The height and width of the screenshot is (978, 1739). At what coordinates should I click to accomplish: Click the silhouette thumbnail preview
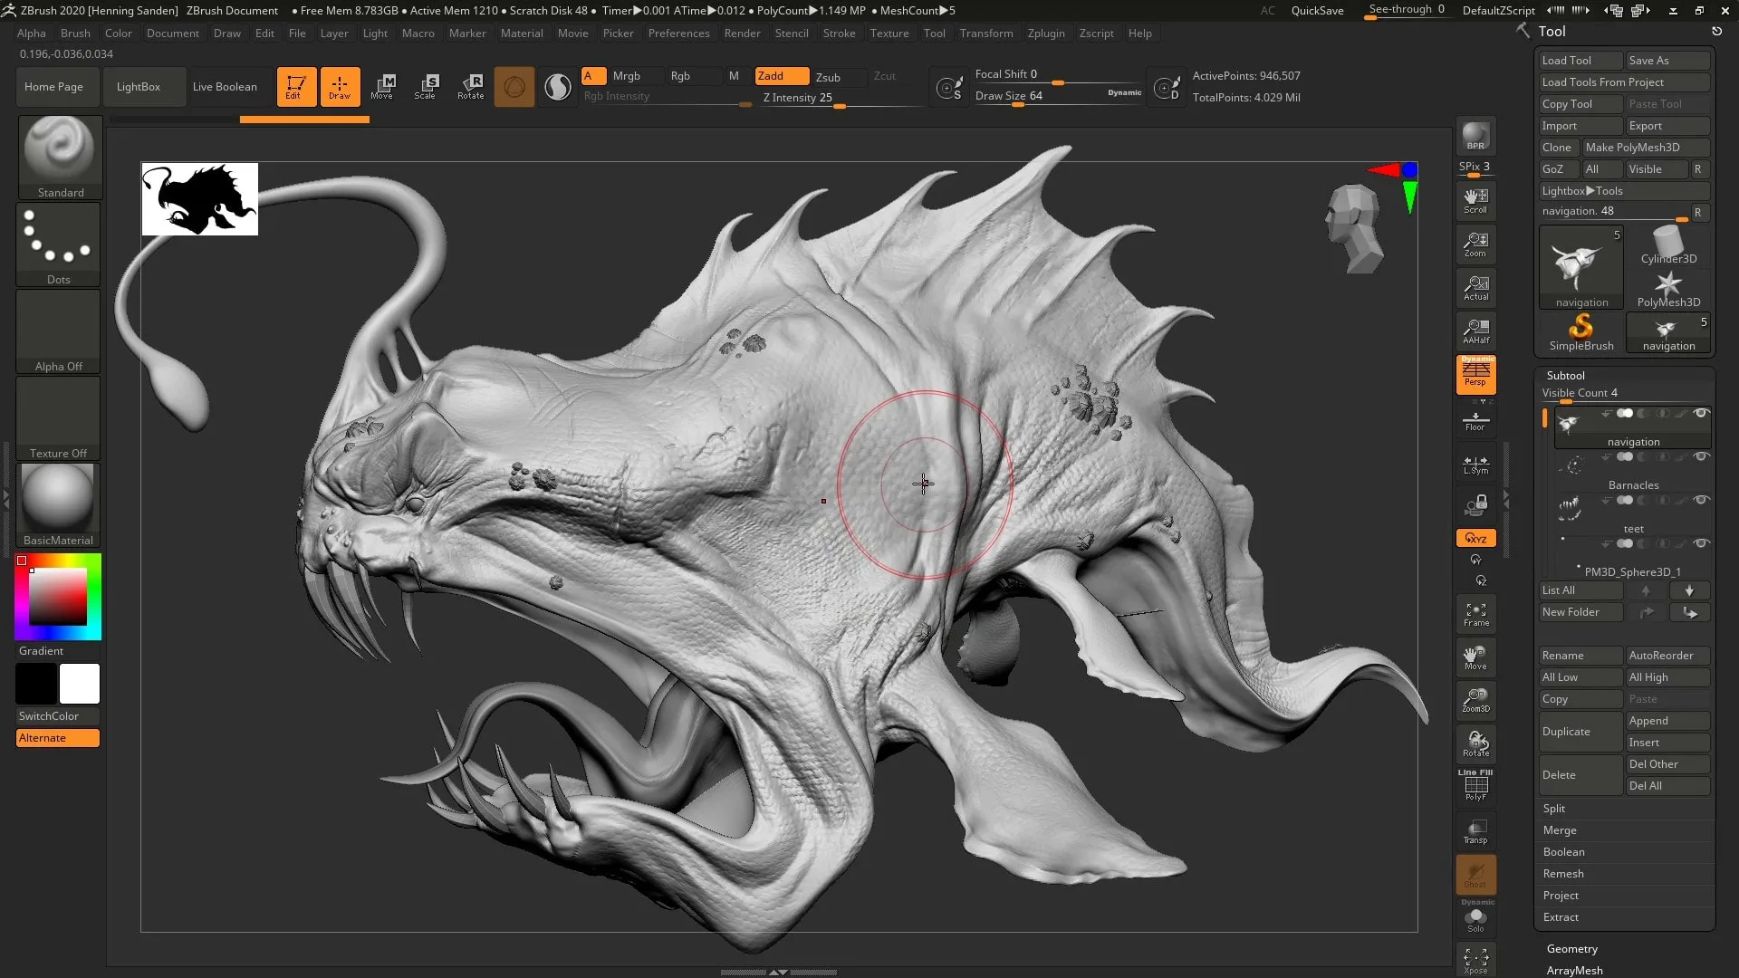pyautogui.click(x=200, y=199)
